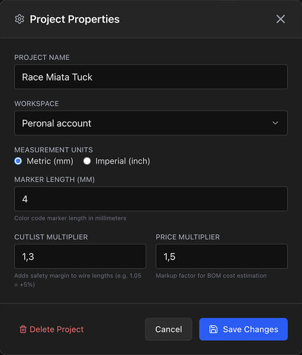Click the Delete Project link
302x355 pixels.
click(x=52, y=329)
